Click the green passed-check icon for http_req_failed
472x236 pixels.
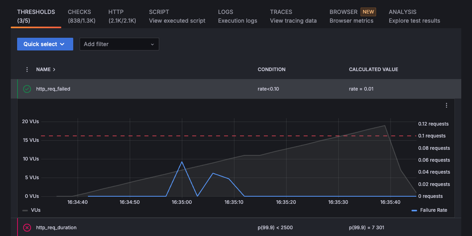point(27,89)
